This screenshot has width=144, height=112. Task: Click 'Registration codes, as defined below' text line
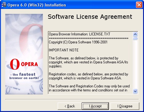[88, 74]
